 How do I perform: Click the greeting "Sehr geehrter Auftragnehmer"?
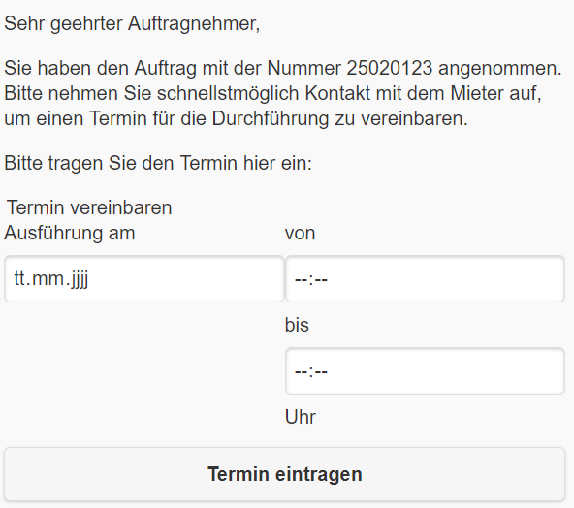click(x=132, y=24)
